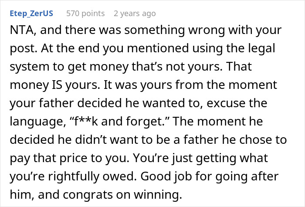Click the phrase rightfully owed

[x=92, y=176]
